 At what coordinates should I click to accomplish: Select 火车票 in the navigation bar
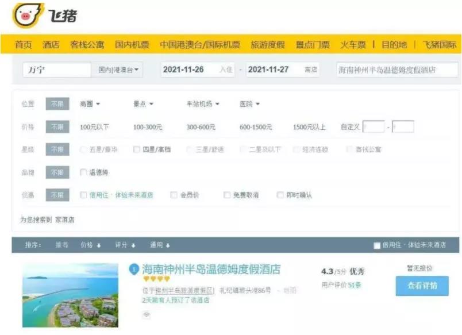(x=353, y=44)
